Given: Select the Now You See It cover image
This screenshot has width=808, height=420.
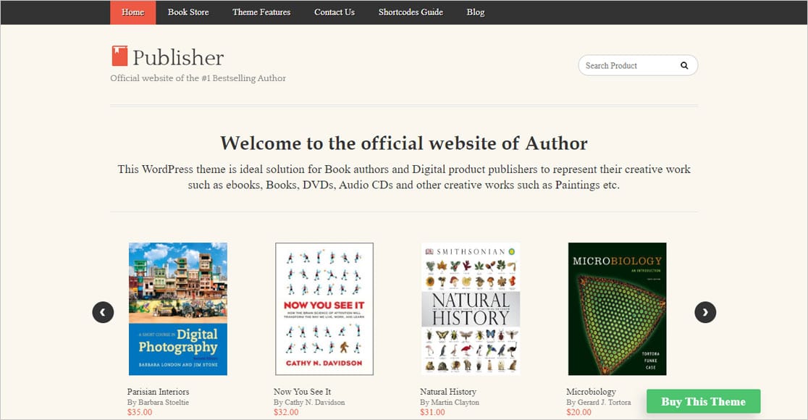Looking at the screenshot, I should coord(324,308).
